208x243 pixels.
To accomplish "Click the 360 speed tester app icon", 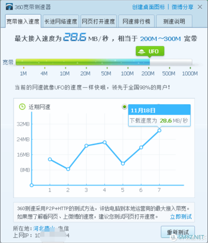I will coord(9,7).
